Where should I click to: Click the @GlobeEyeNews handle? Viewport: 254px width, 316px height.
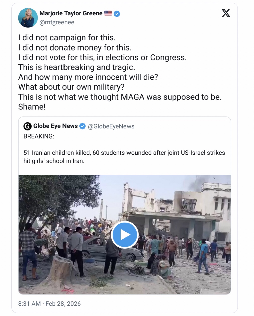tap(111, 126)
